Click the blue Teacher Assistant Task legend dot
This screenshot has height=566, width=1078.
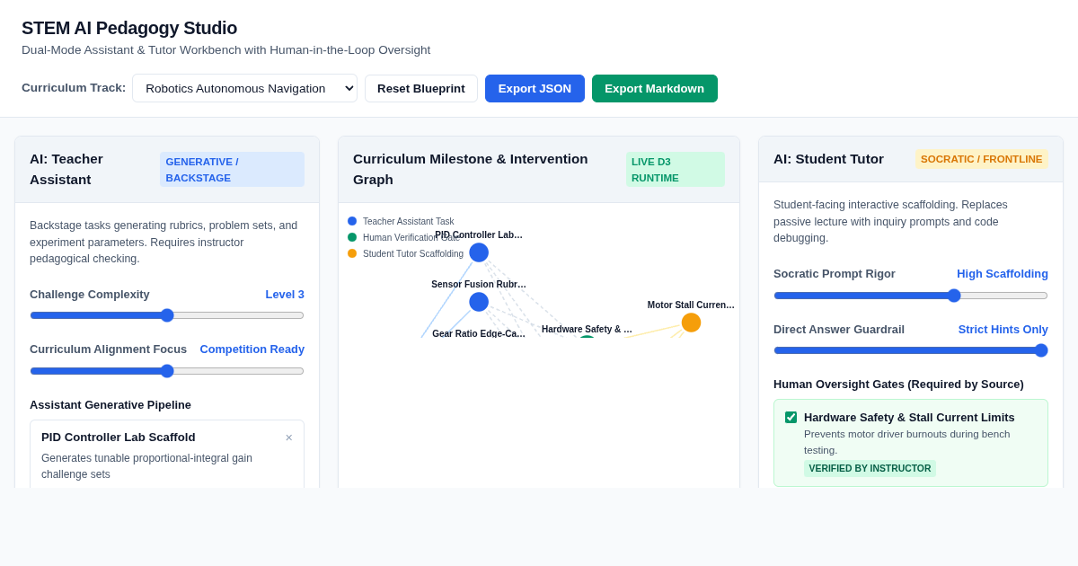[x=352, y=221]
